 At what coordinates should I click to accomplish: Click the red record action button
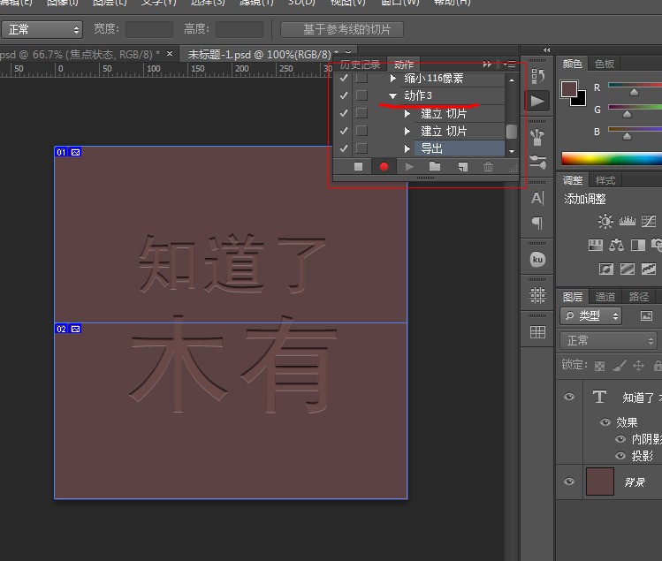(384, 166)
